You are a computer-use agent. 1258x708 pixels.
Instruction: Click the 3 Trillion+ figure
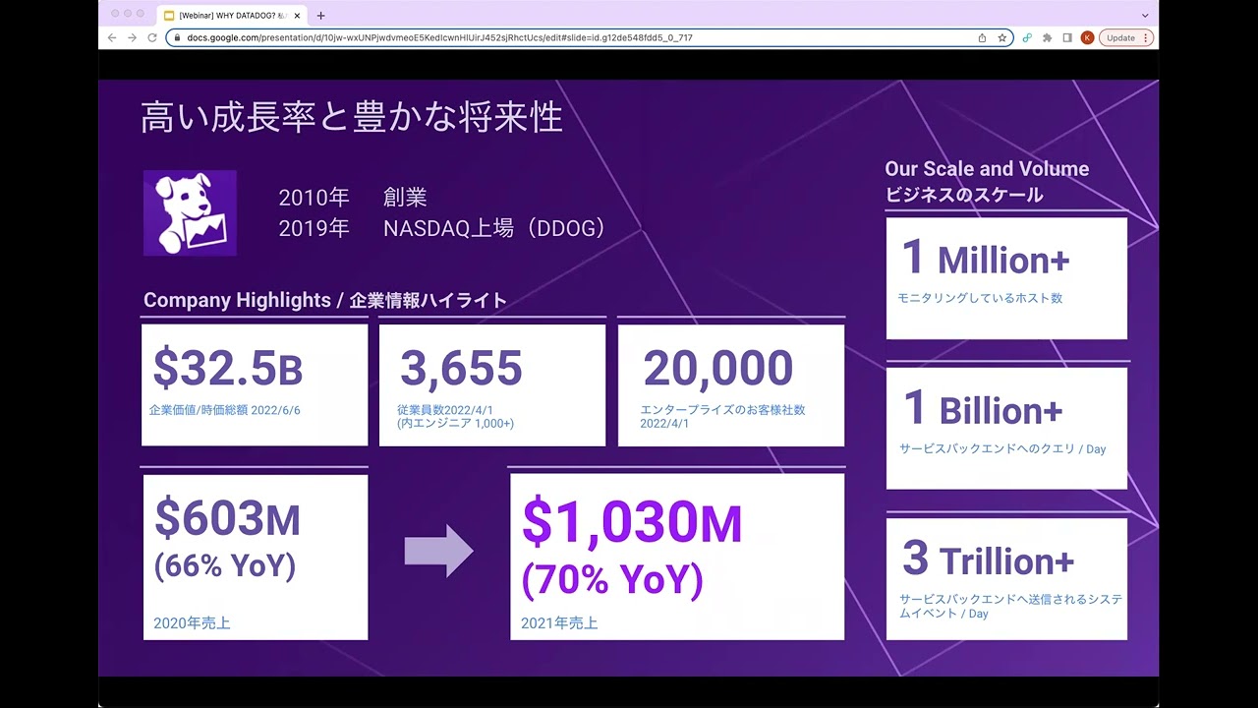tap(988, 560)
